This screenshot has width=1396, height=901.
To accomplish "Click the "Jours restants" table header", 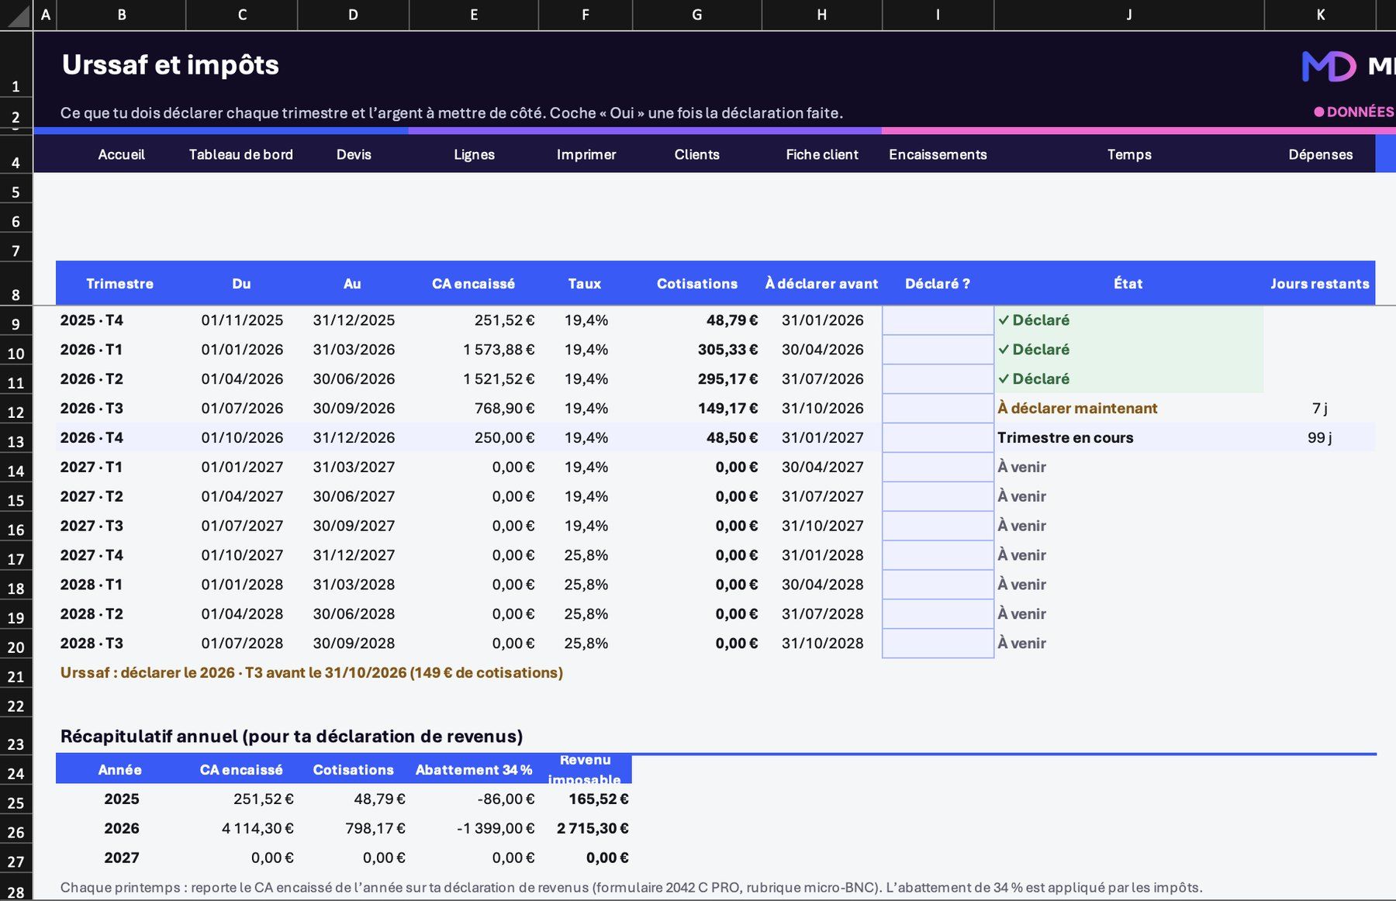I will pos(1320,284).
